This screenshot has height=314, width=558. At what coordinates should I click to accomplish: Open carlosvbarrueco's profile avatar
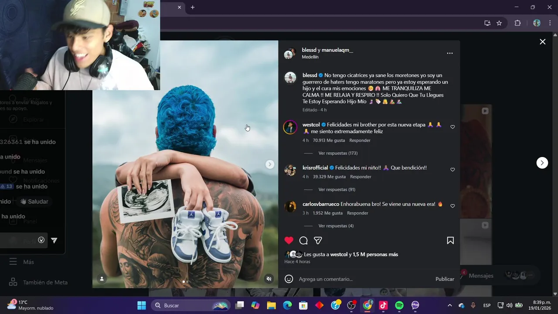point(290,206)
